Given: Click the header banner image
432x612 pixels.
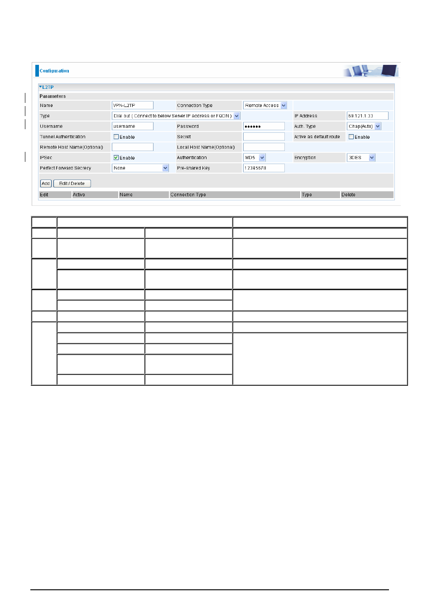Looking at the screenshot, I should point(370,71).
